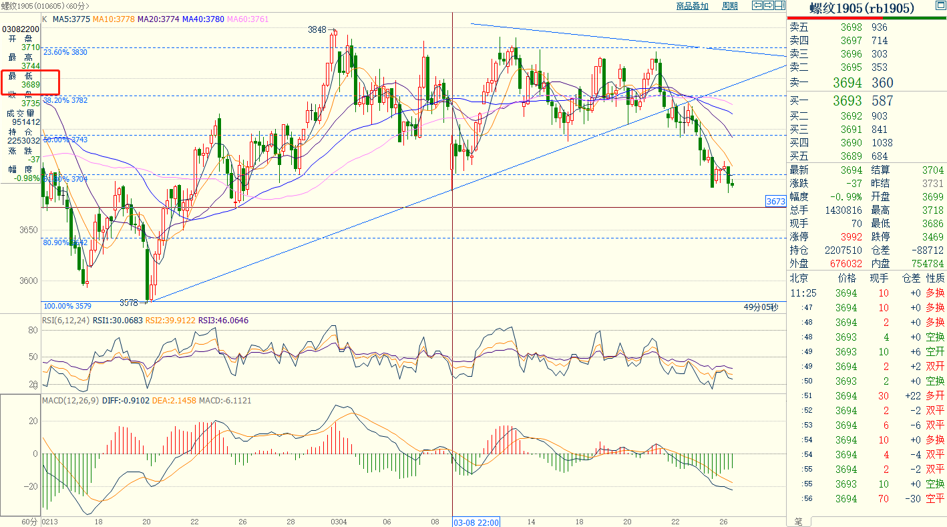The width and height of the screenshot is (947, 527).
Task: Click the 买一 best bid row
Action: pyautogui.click(x=866, y=101)
